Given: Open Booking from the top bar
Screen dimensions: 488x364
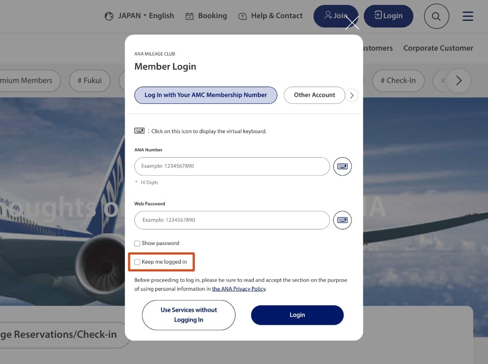Looking at the screenshot, I should click(206, 16).
